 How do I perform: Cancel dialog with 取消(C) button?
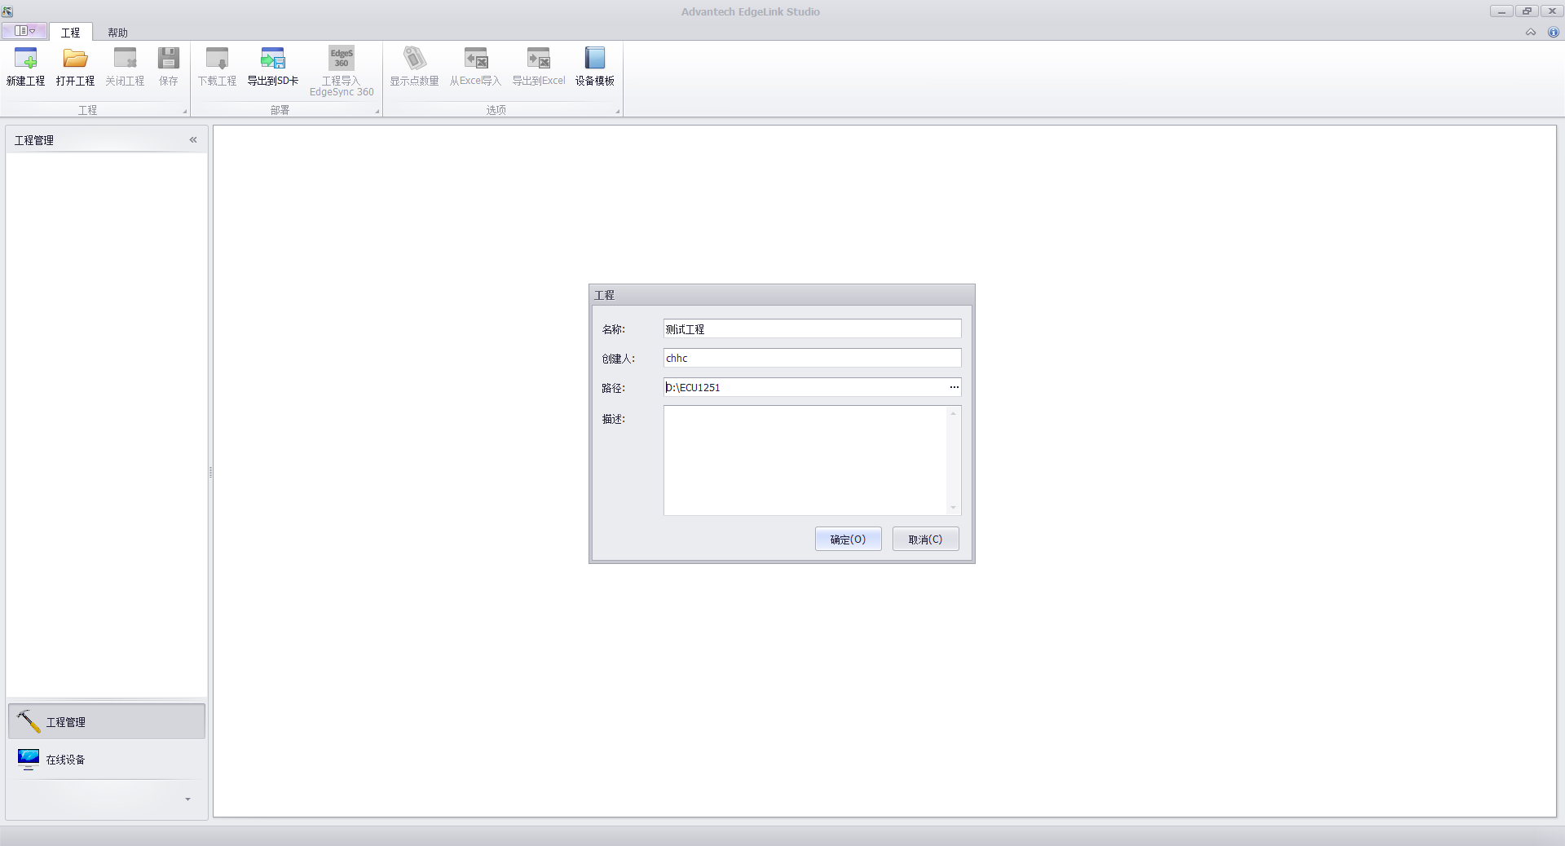926,540
